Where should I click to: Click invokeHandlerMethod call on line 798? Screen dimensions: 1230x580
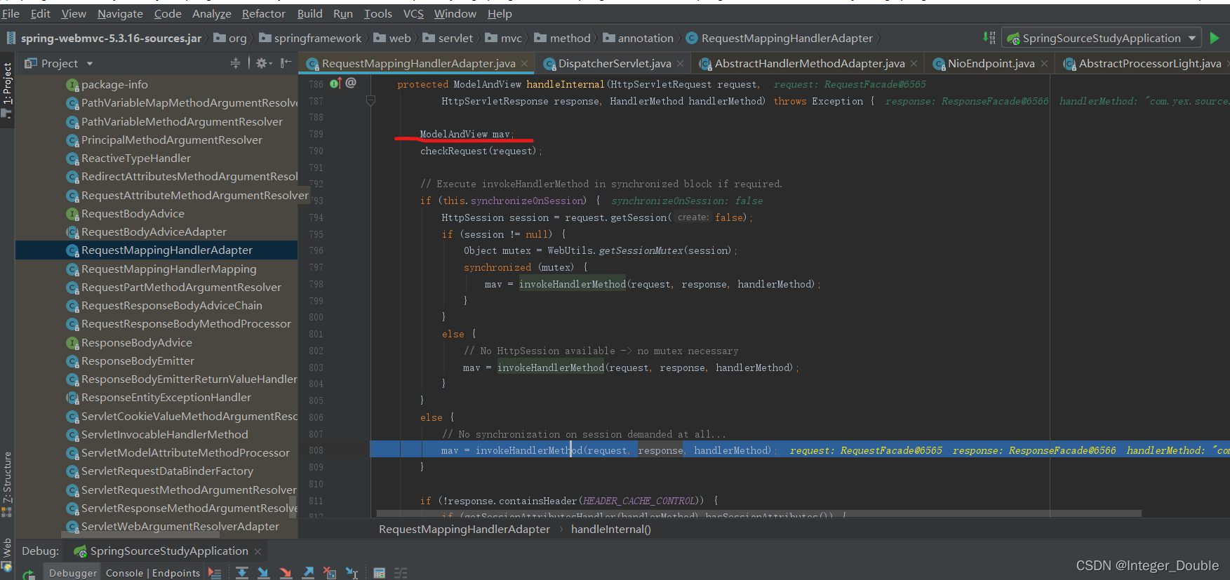click(572, 284)
